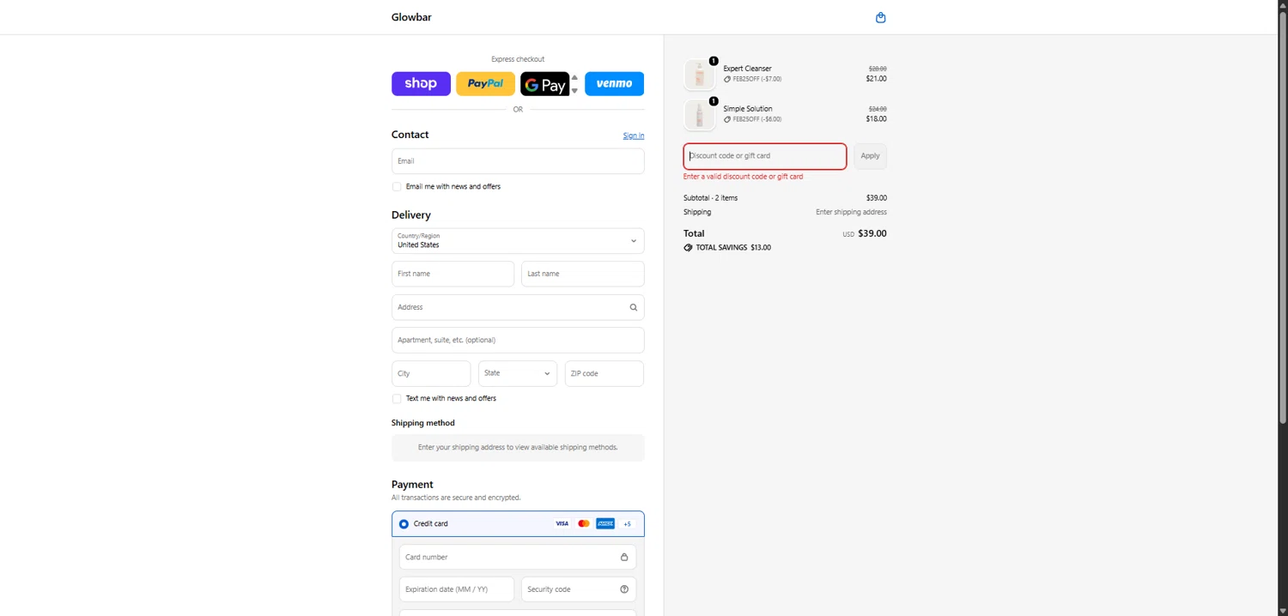Click the shipping methods placeholder message
The width and height of the screenshot is (1288, 616).
click(518, 448)
